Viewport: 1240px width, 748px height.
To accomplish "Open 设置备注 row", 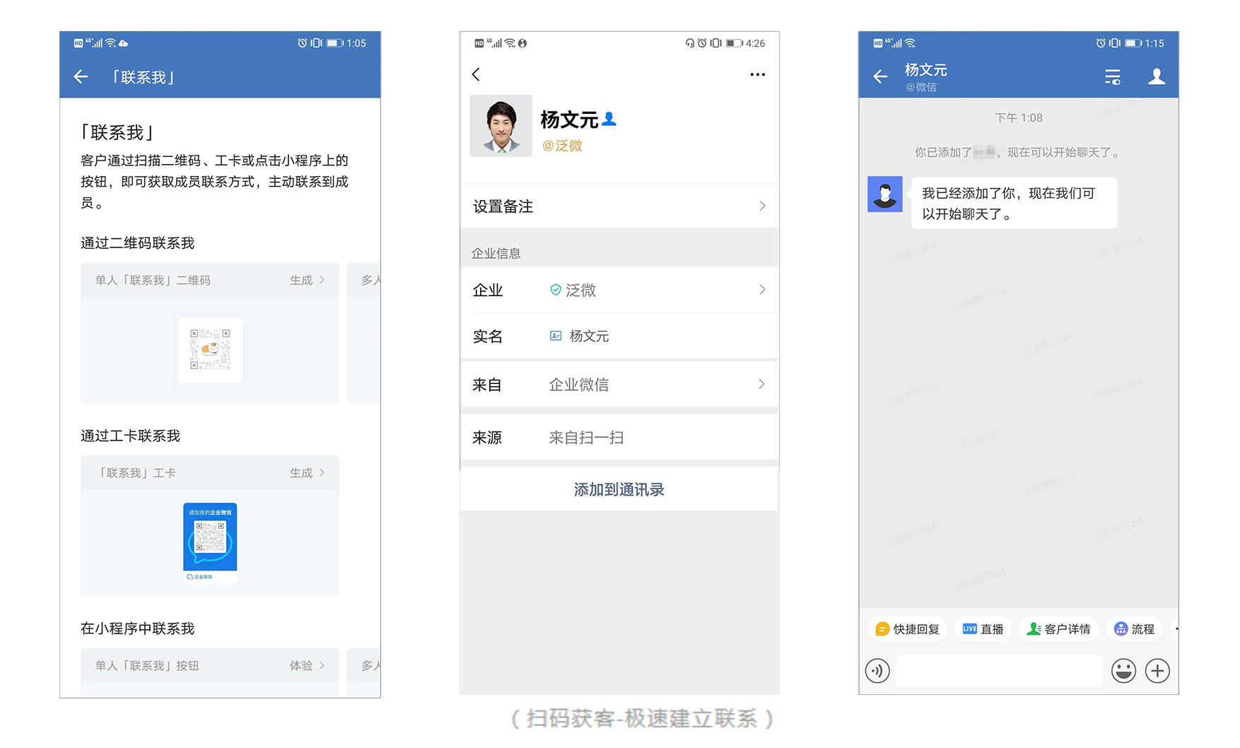I will [619, 206].
